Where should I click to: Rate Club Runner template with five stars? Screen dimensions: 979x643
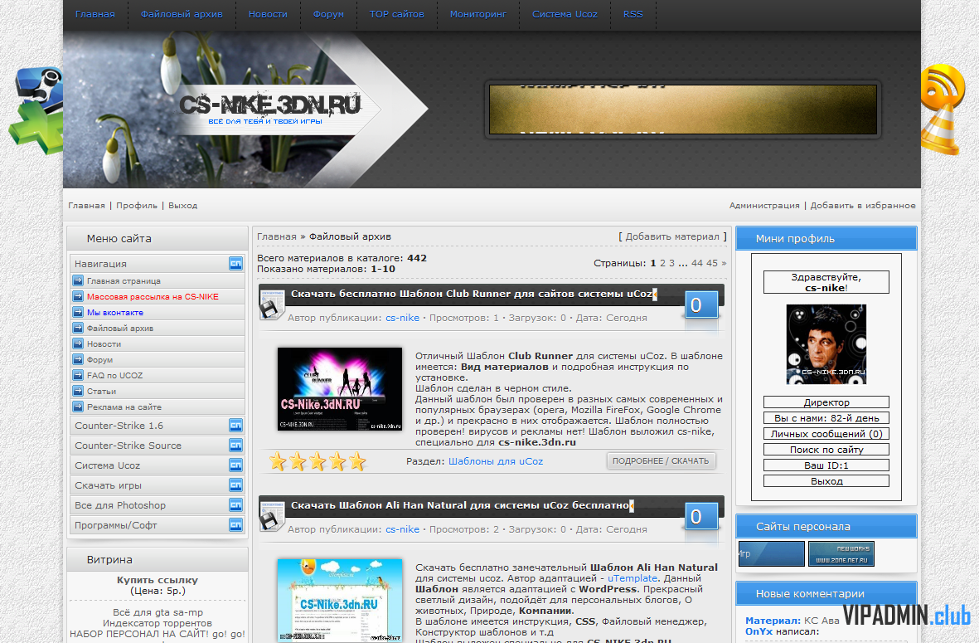pyautogui.click(x=358, y=462)
